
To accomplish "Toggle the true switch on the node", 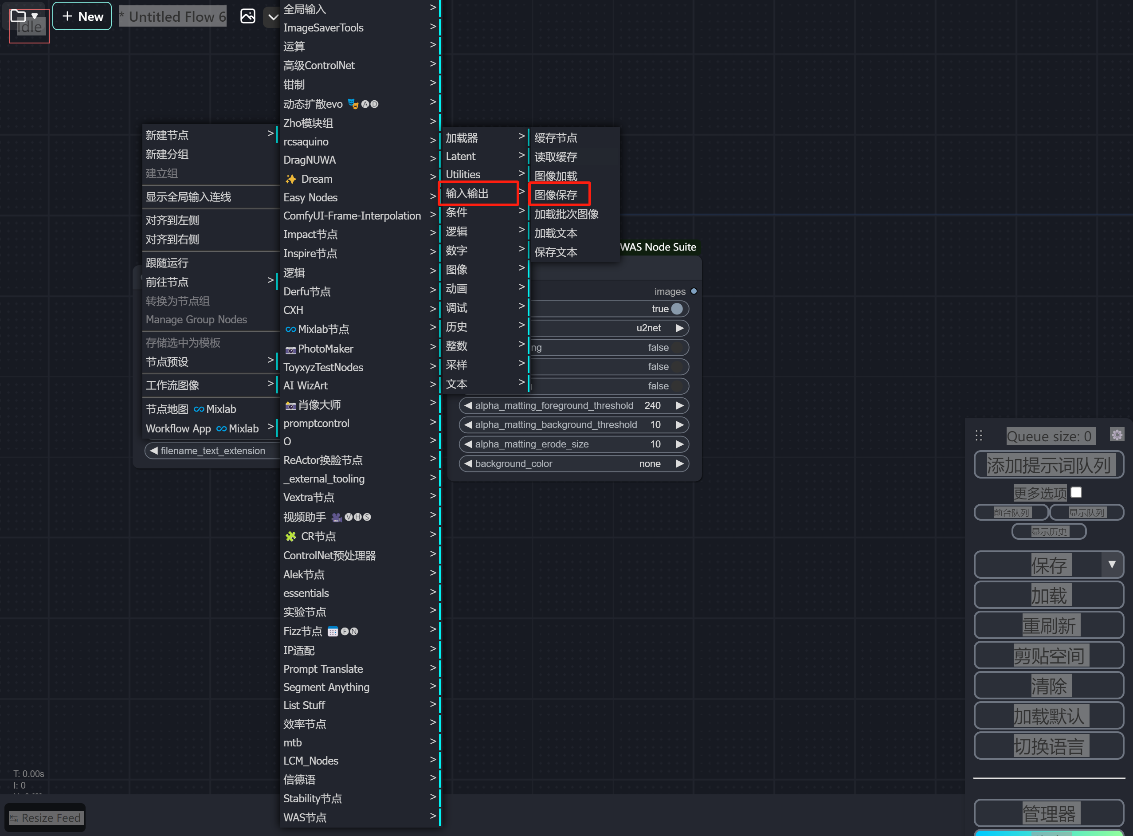I will [677, 309].
